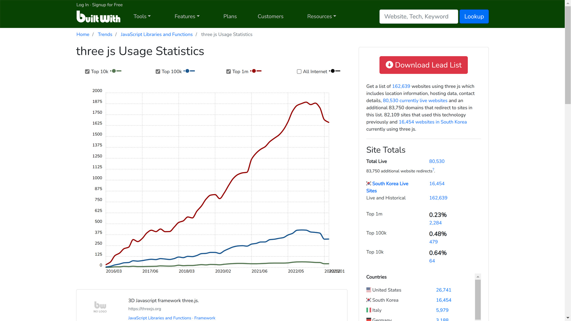Open the Customers page

click(270, 16)
